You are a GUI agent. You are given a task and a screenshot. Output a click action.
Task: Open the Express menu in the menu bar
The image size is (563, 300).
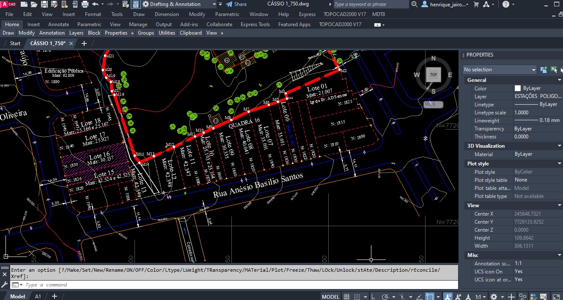(307, 14)
